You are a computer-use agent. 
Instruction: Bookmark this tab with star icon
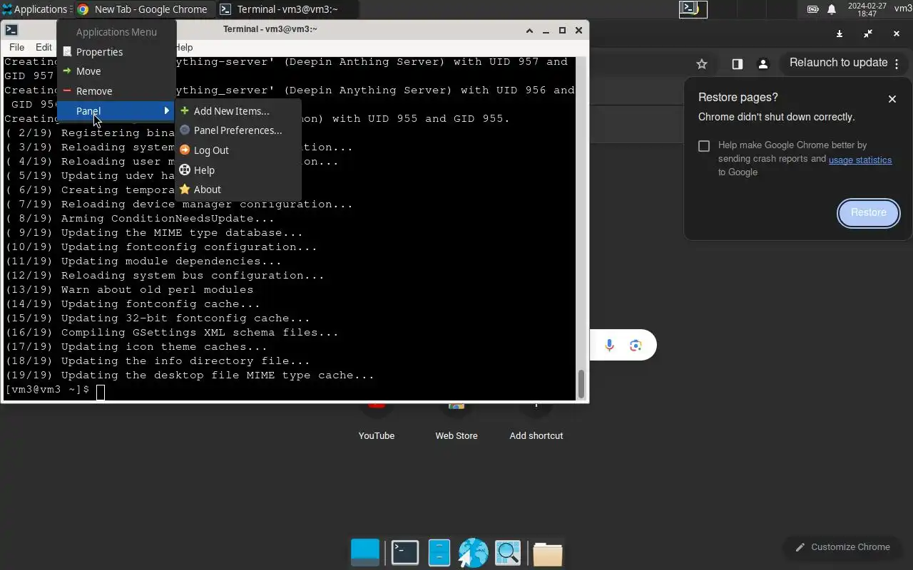(x=702, y=64)
